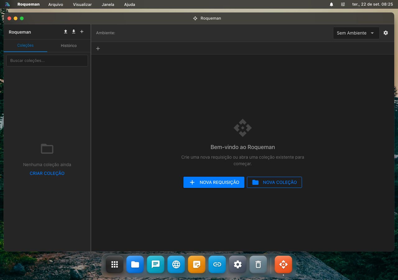Open the Janela menu
The width and height of the screenshot is (398, 280).
(108, 4)
